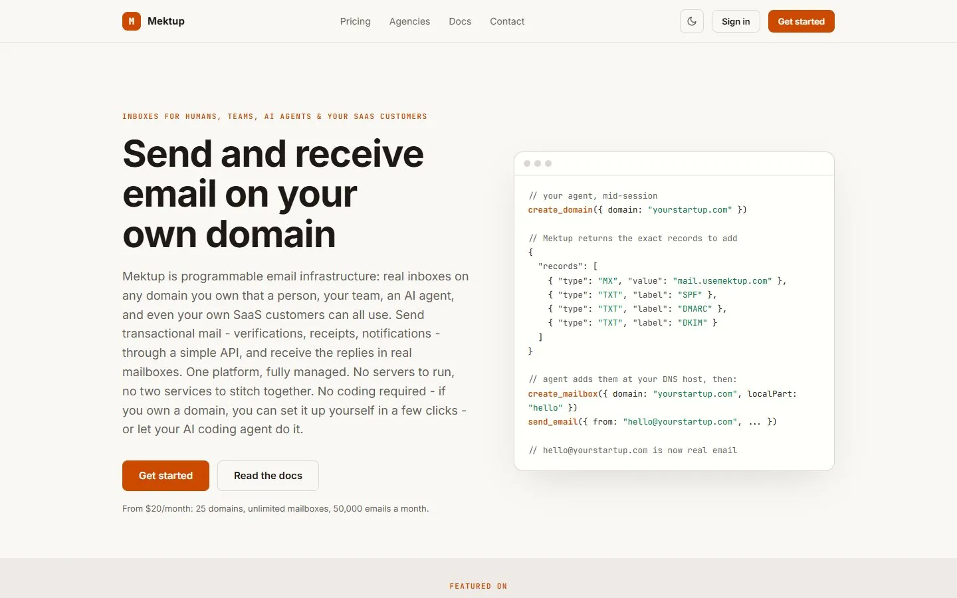
Task: Click the "agent adds them at your DNS host" comment
Action: pos(633,379)
